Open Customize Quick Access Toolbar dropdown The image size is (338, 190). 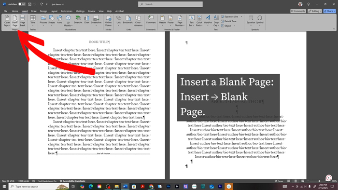point(47,4)
